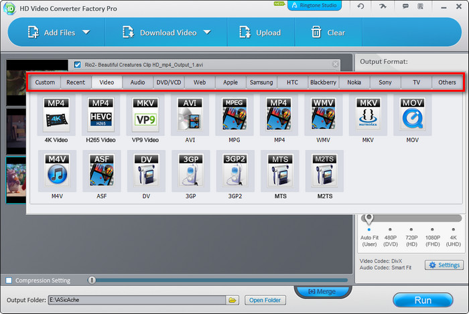Open the Samsung device tab

click(261, 82)
